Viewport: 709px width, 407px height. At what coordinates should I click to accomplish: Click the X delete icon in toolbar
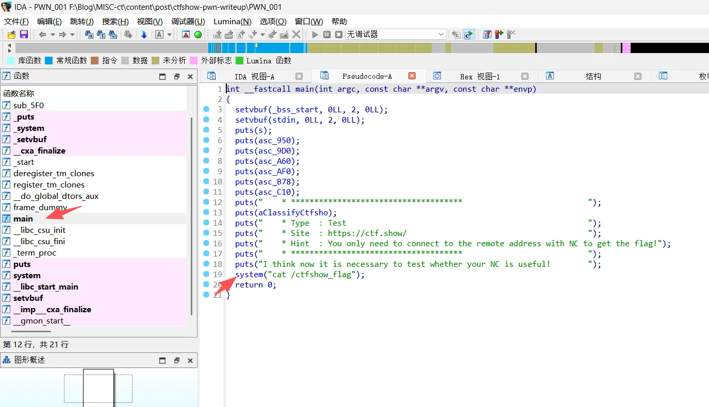tap(296, 35)
